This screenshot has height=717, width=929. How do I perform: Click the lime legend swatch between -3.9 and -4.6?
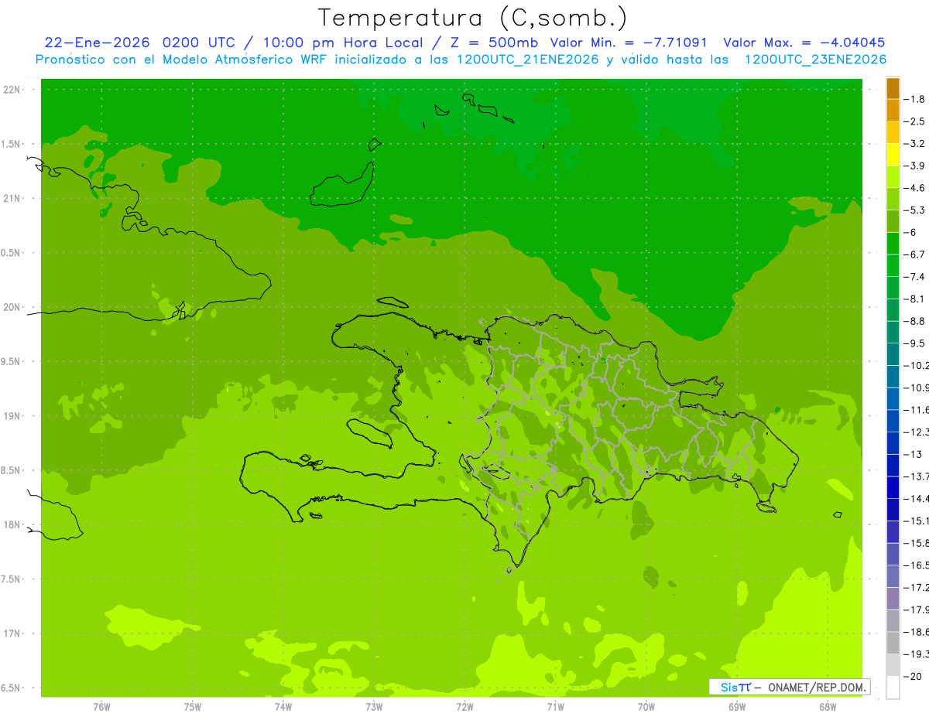tap(893, 177)
